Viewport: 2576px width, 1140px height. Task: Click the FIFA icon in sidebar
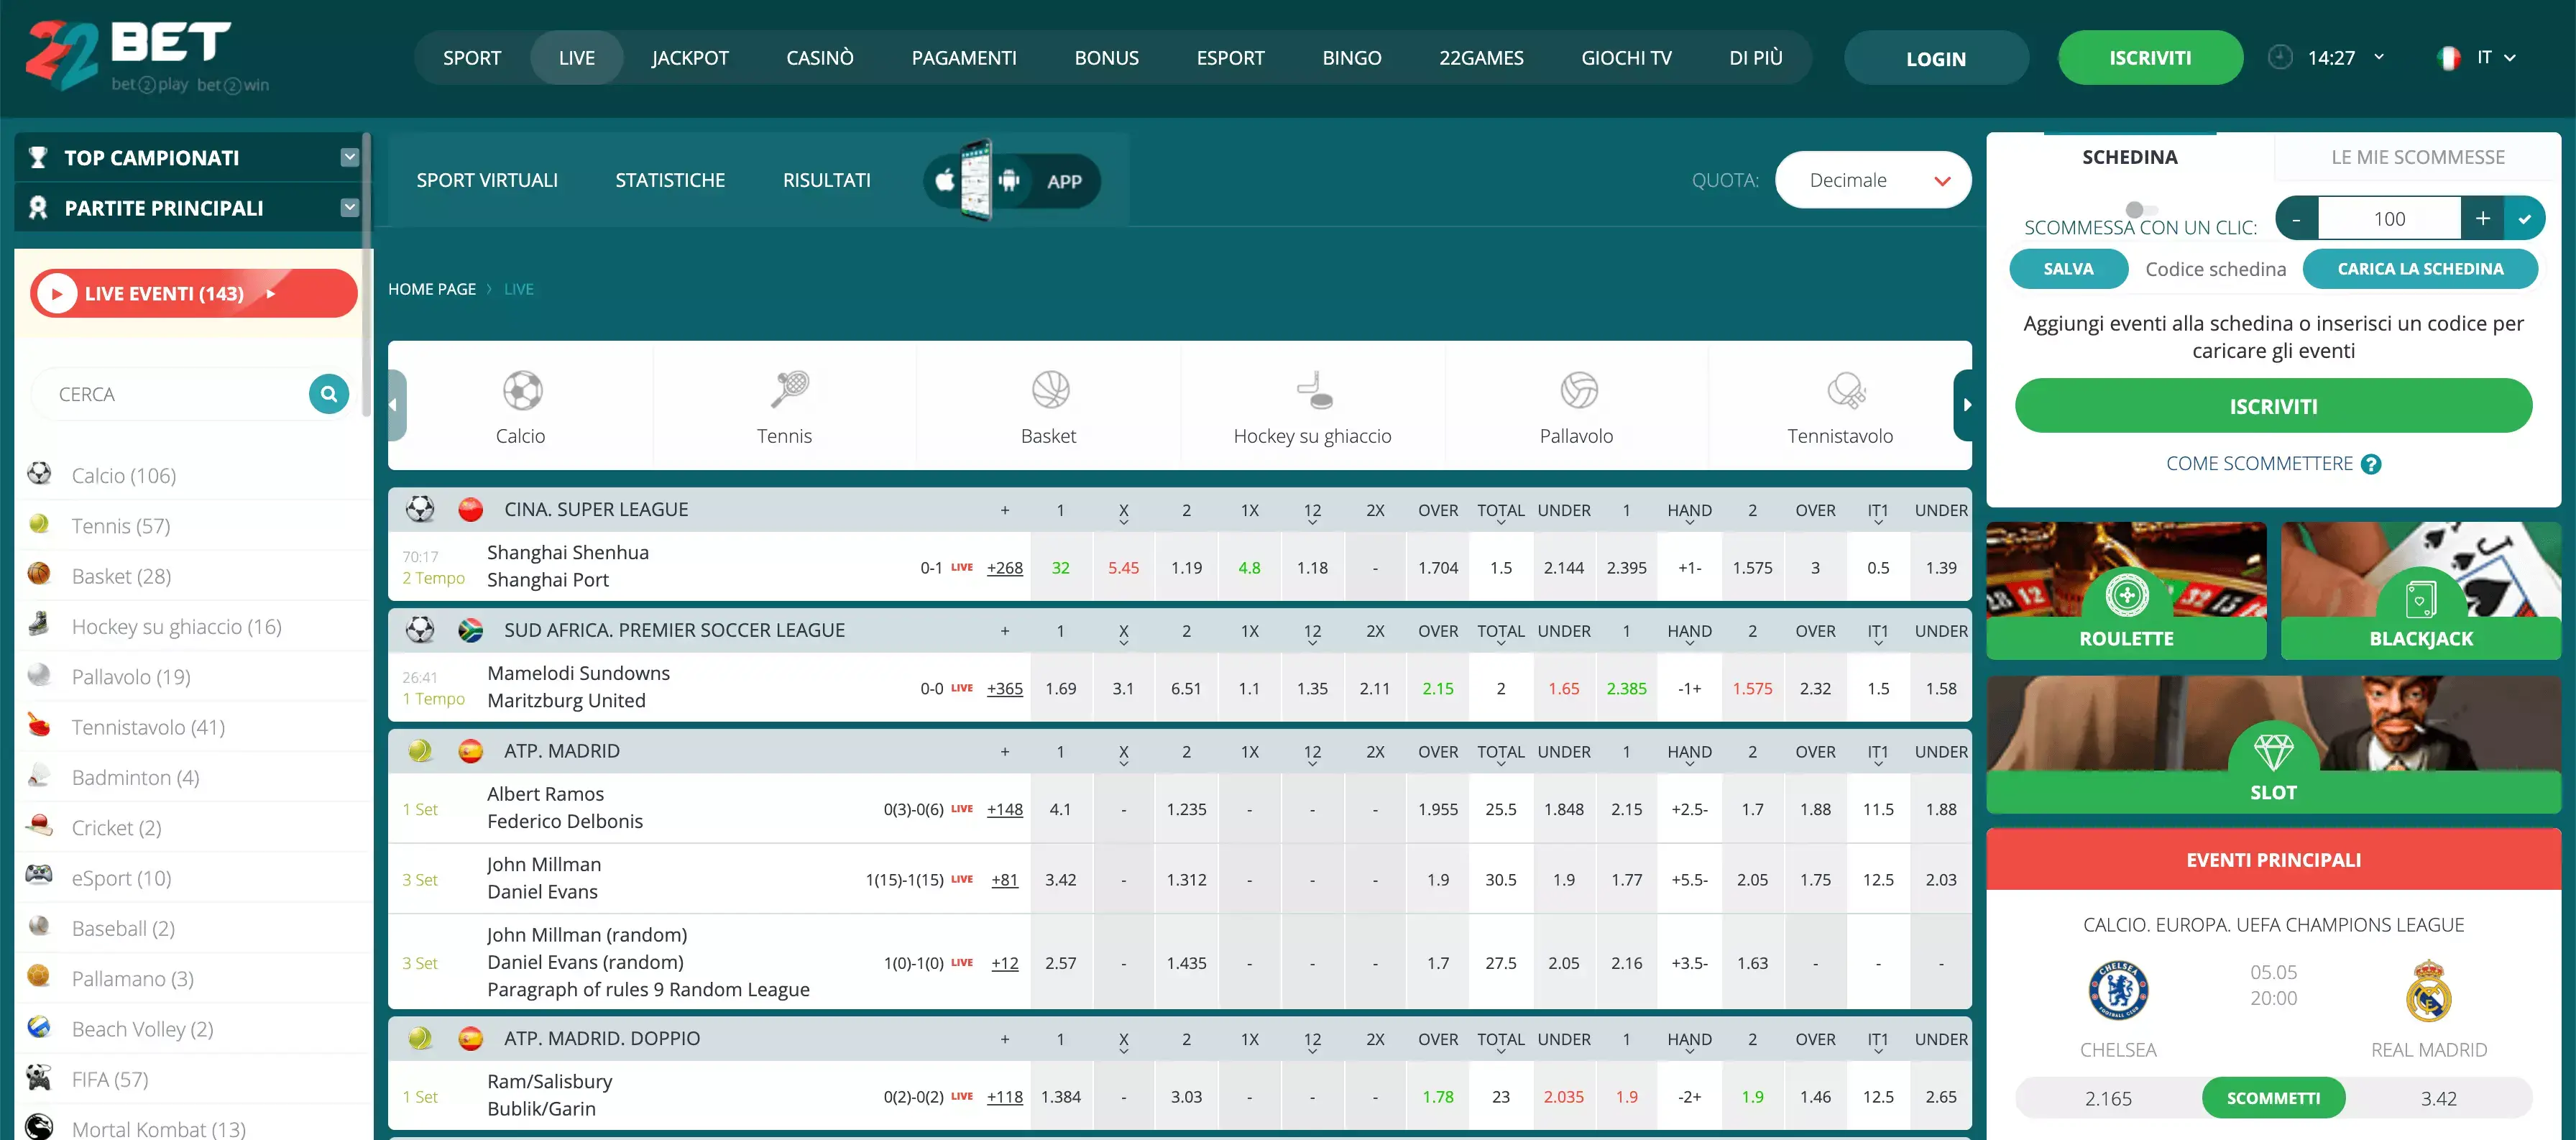coord(39,1077)
